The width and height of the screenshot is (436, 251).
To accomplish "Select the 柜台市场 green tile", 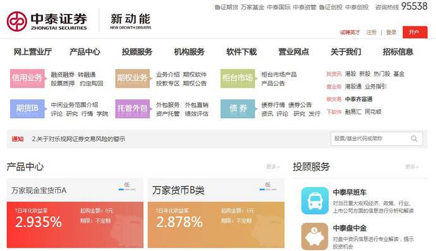I will tap(238, 78).
